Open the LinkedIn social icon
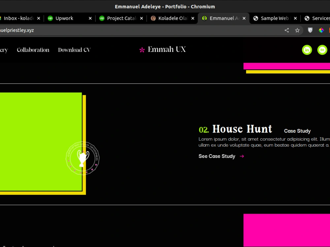Image resolution: width=330 pixels, height=247 pixels. click(x=307, y=50)
